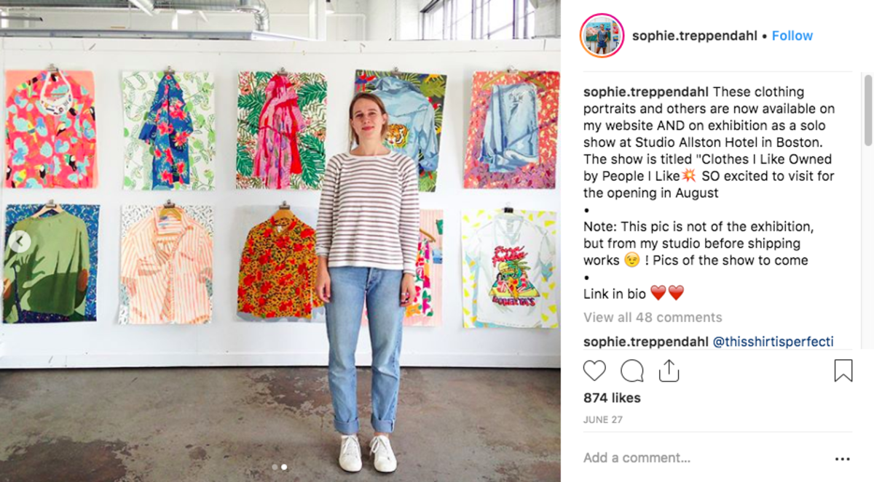
Task: Click the Add a comment field
Action: (699, 458)
